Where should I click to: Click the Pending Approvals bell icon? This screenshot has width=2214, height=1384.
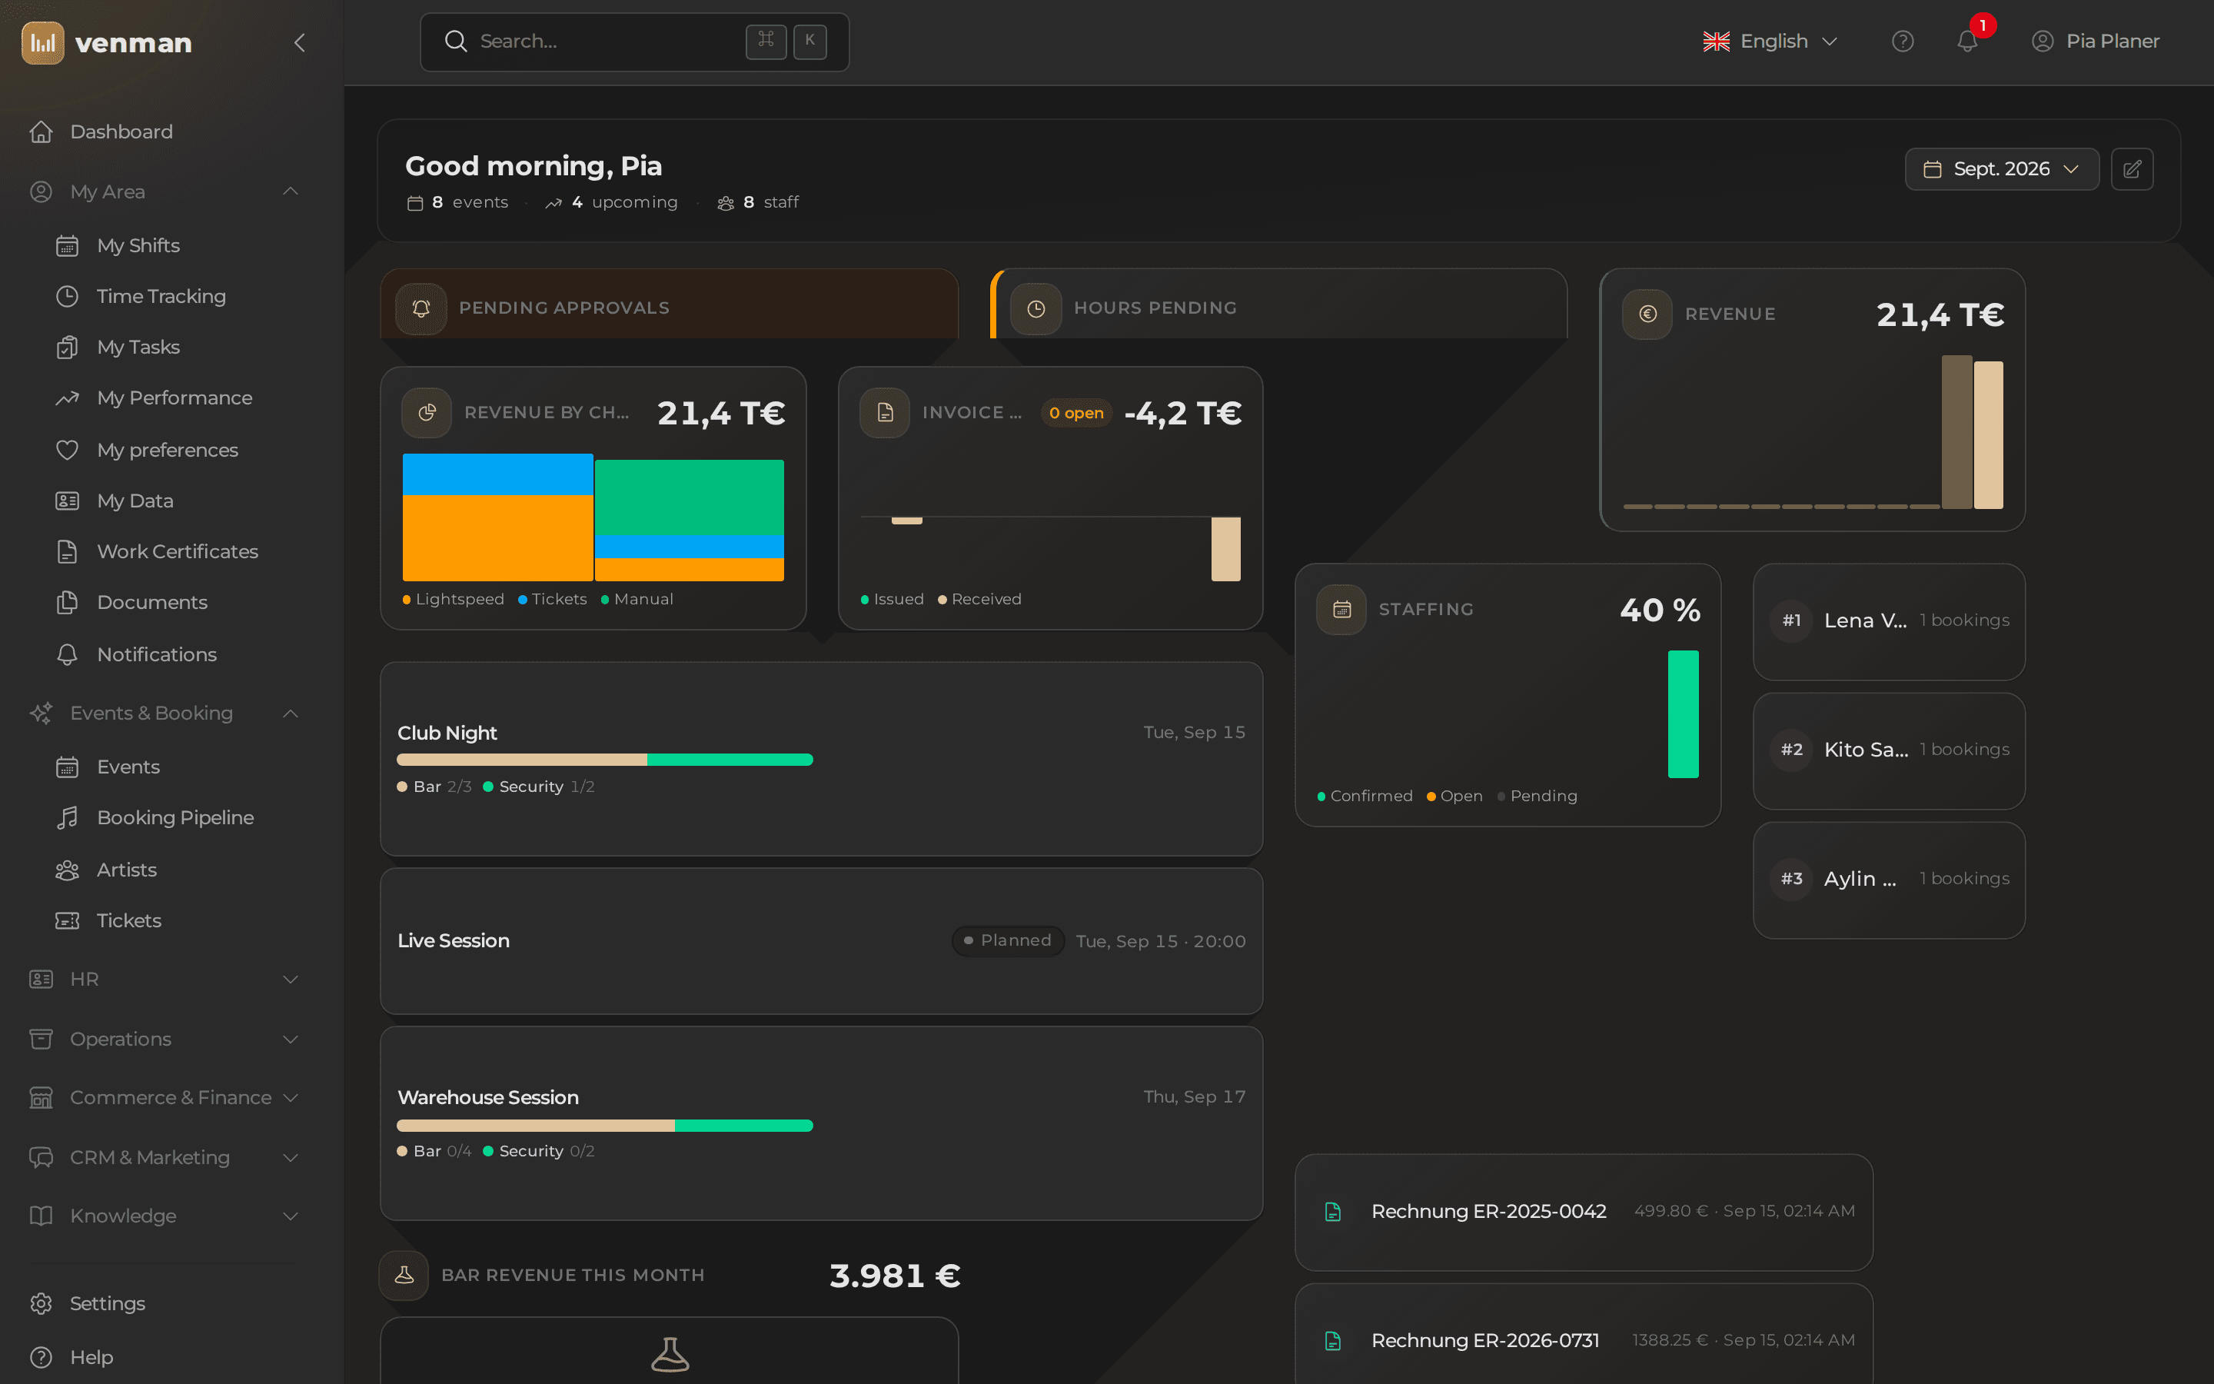click(421, 308)
